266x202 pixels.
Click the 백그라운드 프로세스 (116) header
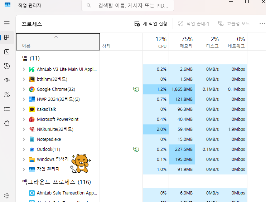[57, 182]
